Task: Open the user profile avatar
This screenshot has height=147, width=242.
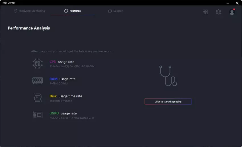Action: (232, 12)
